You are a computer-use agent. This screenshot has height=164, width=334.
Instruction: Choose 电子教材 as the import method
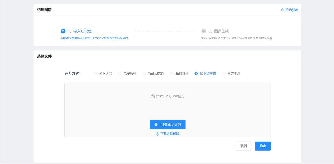point(120,74)
